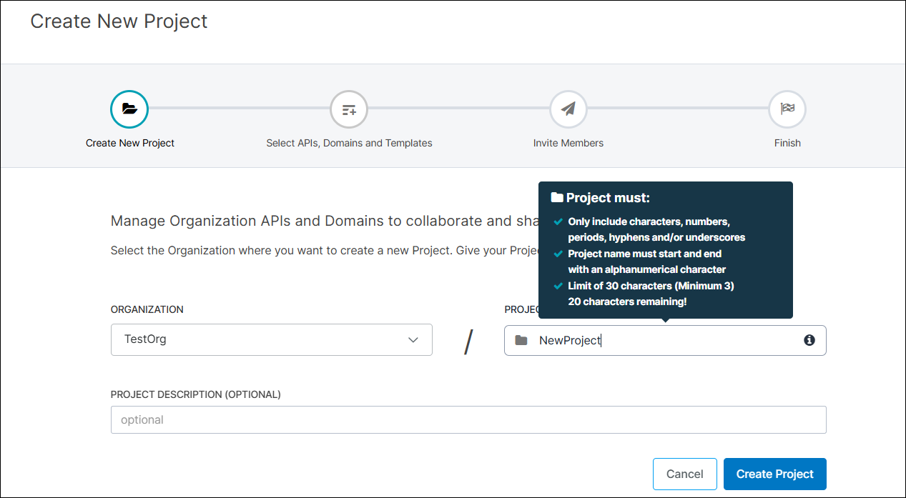Click the folder icon inside the project name field

coord(521,340)
